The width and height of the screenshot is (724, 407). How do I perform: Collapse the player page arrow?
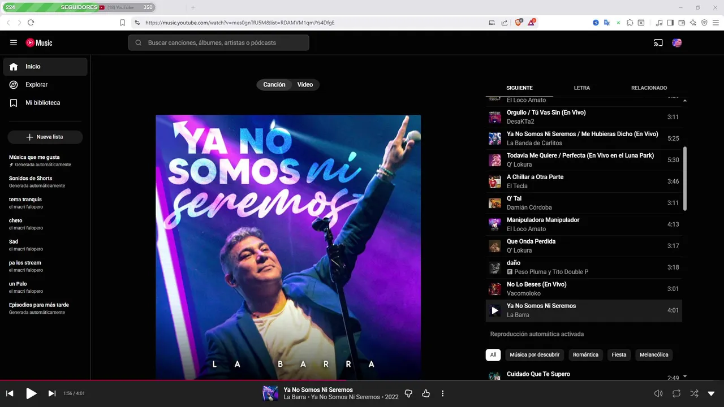pos(712,393)
